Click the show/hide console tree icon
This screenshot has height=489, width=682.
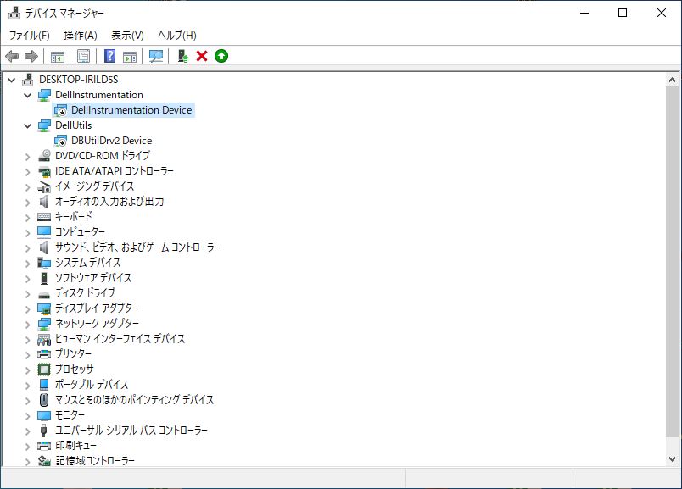[x=56, y=56]
